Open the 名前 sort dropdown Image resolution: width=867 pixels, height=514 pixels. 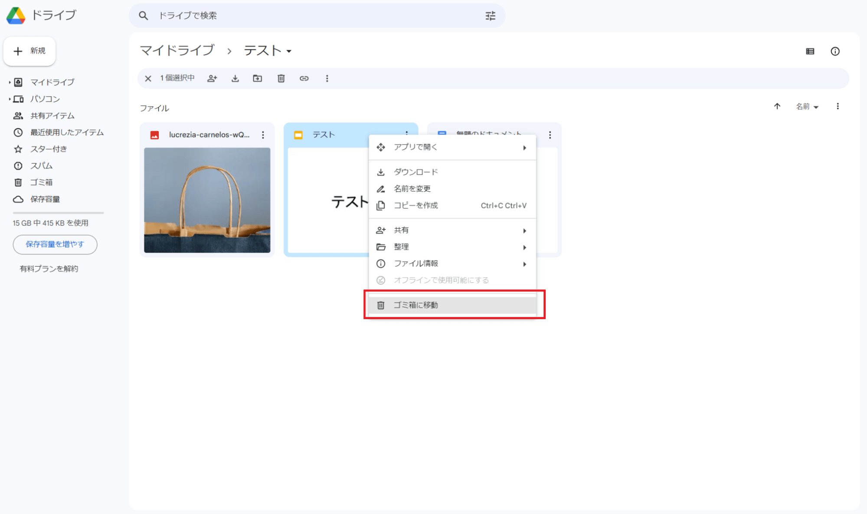(807, 107)
